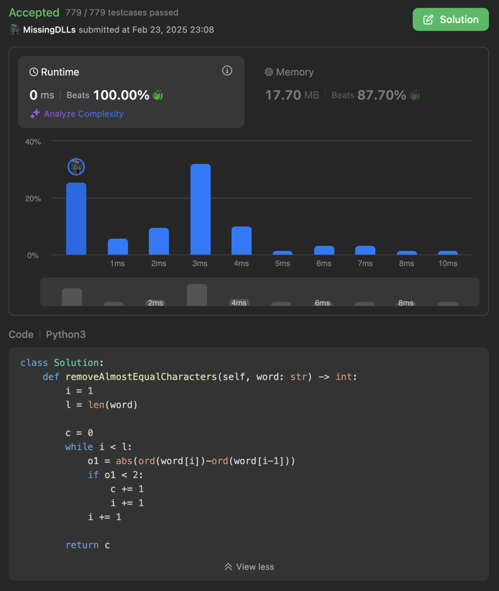Click the 5ms axis label
Image resolution: width=499 pixels, height=591 pixels.
coord(283,264)
